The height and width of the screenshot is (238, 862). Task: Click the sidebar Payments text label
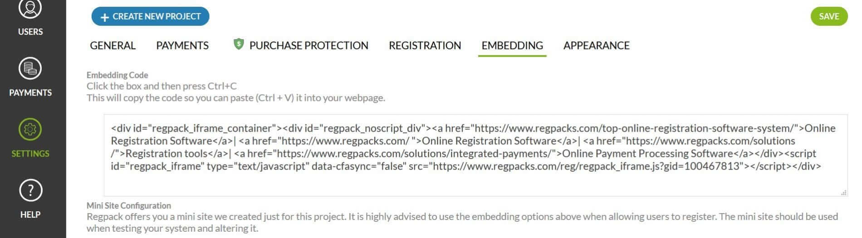(x=30, y=93)
